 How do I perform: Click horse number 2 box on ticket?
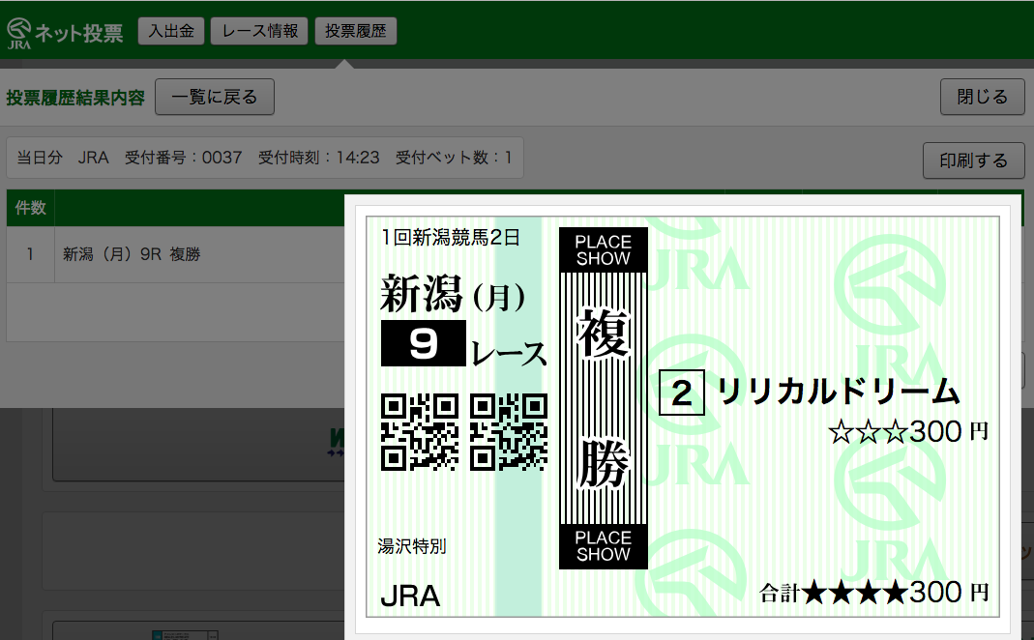pyautogui.click(x=682, y=393)
